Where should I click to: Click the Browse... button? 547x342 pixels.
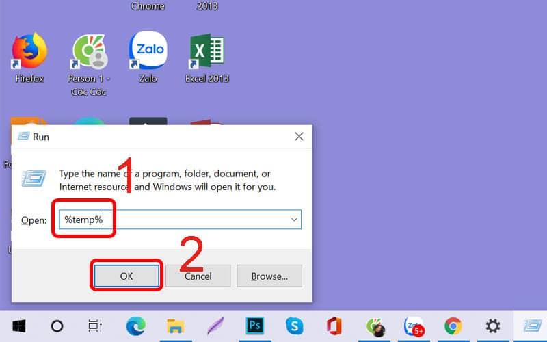tap(269, 276)
